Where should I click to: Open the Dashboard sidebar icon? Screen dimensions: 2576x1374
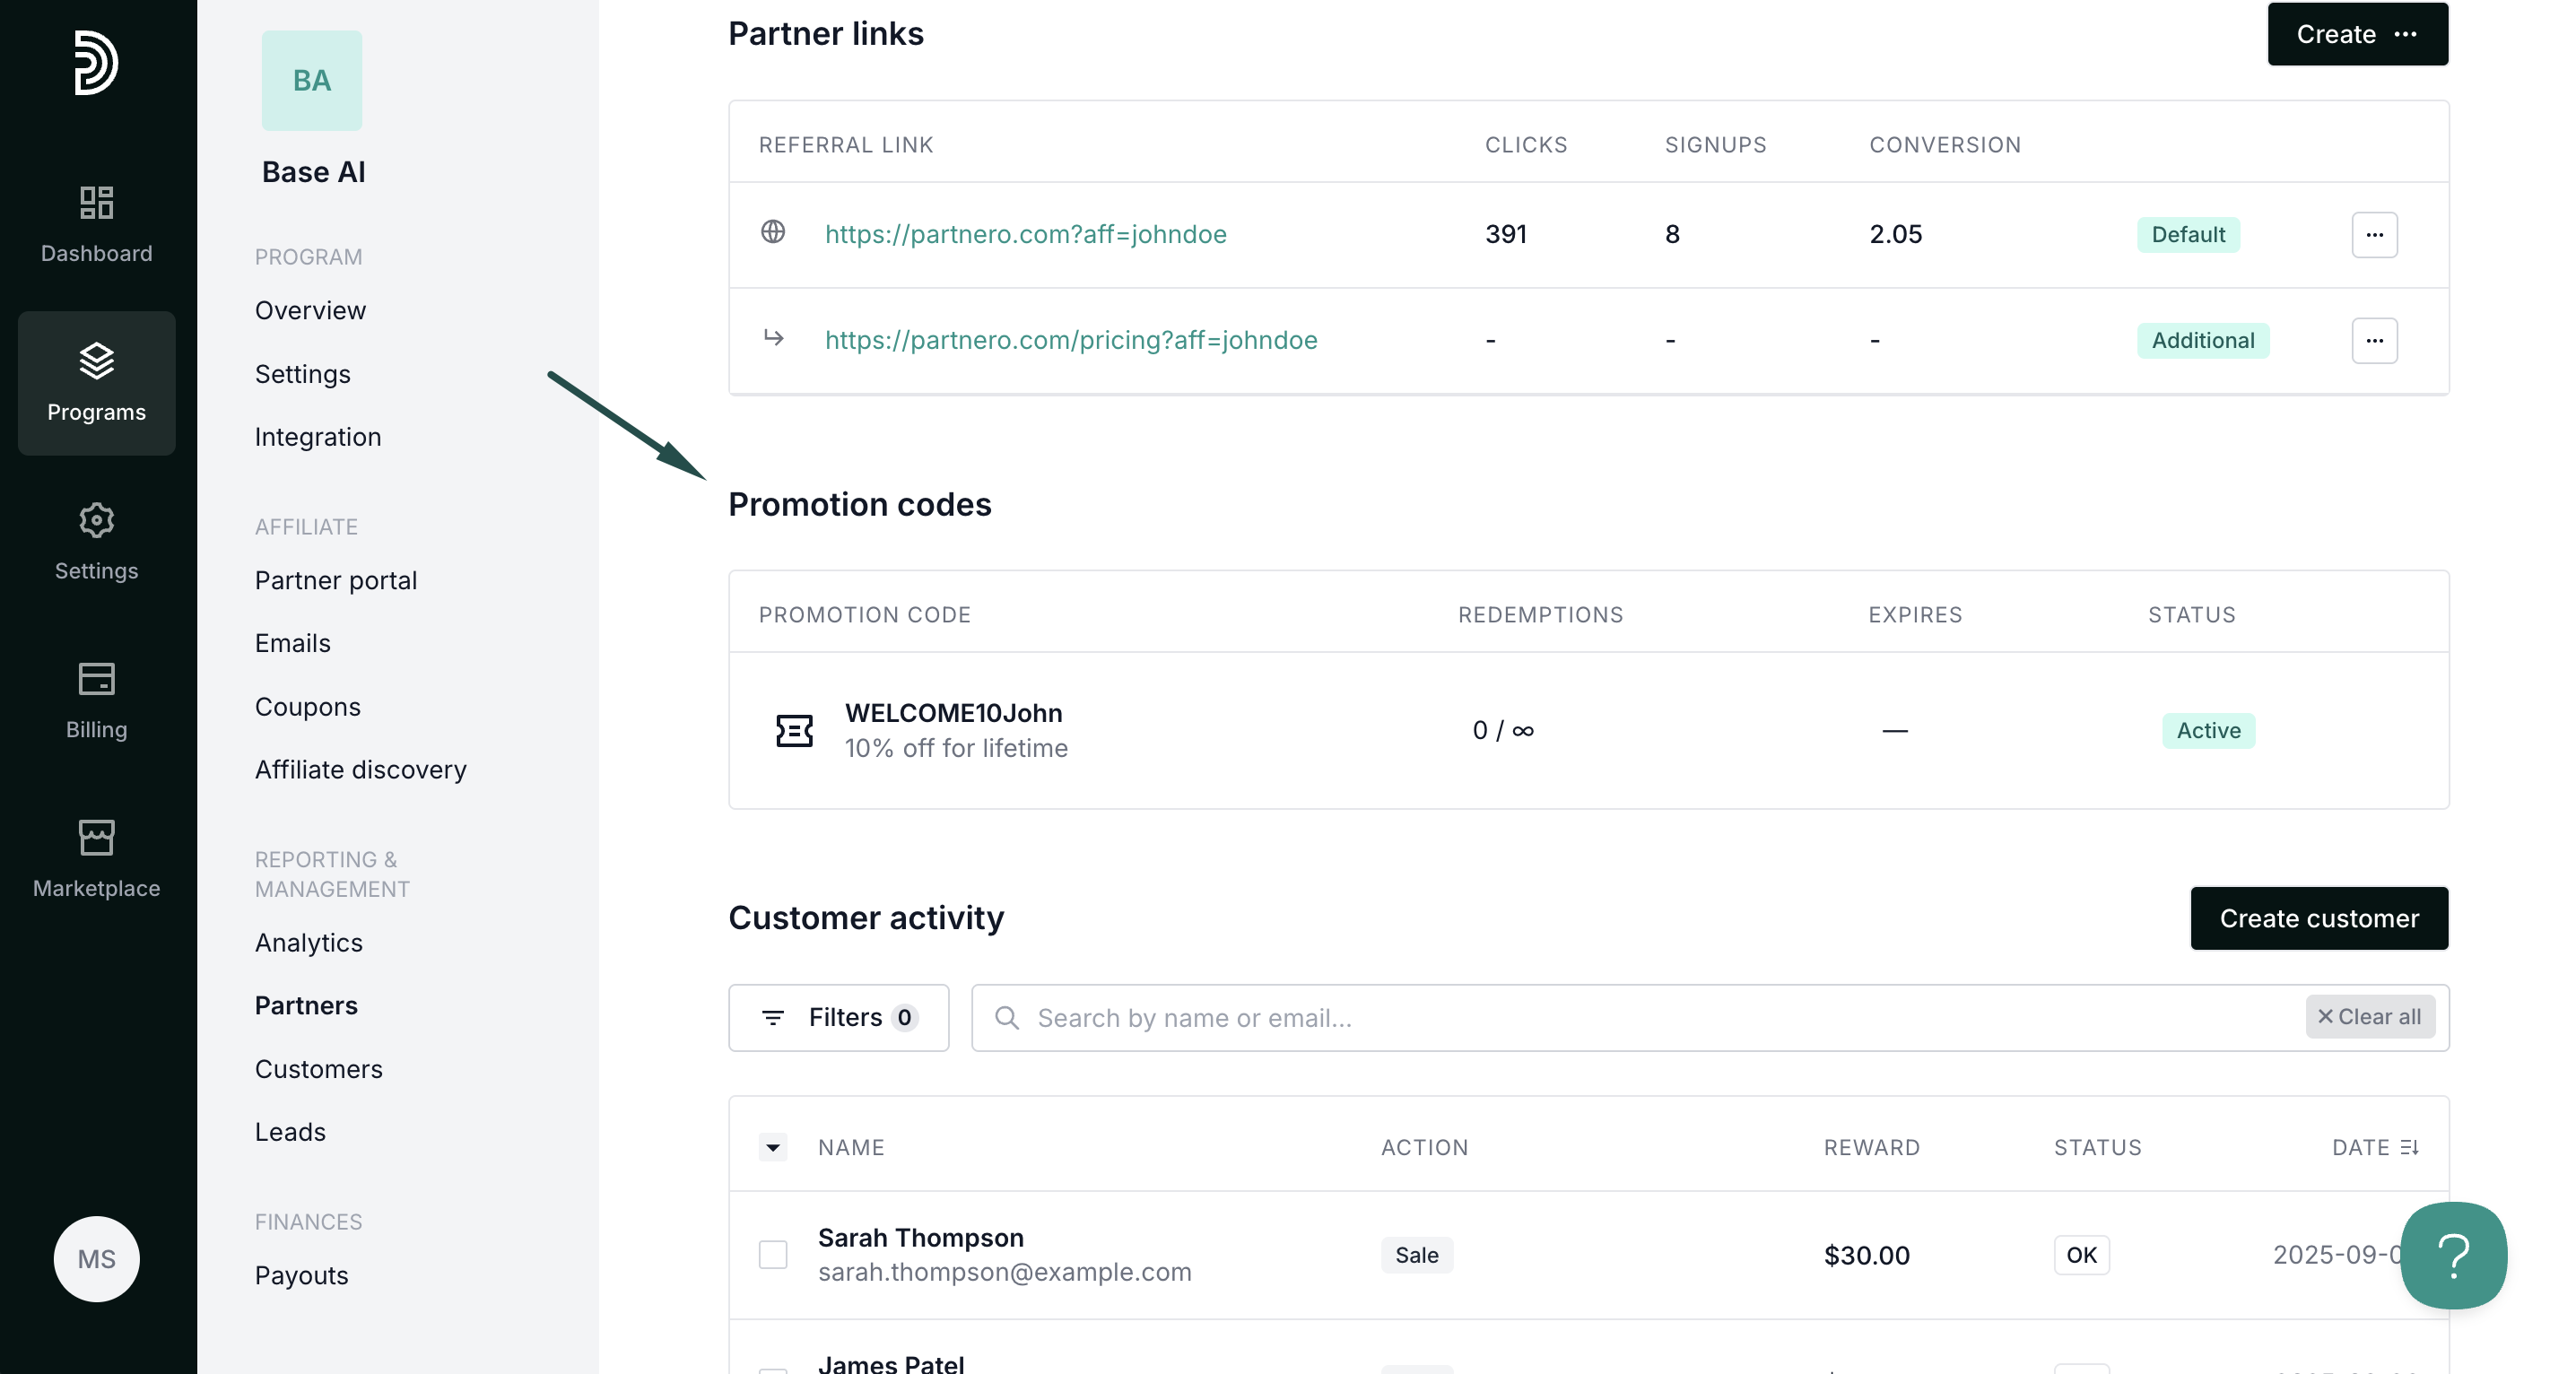[96, 203]
